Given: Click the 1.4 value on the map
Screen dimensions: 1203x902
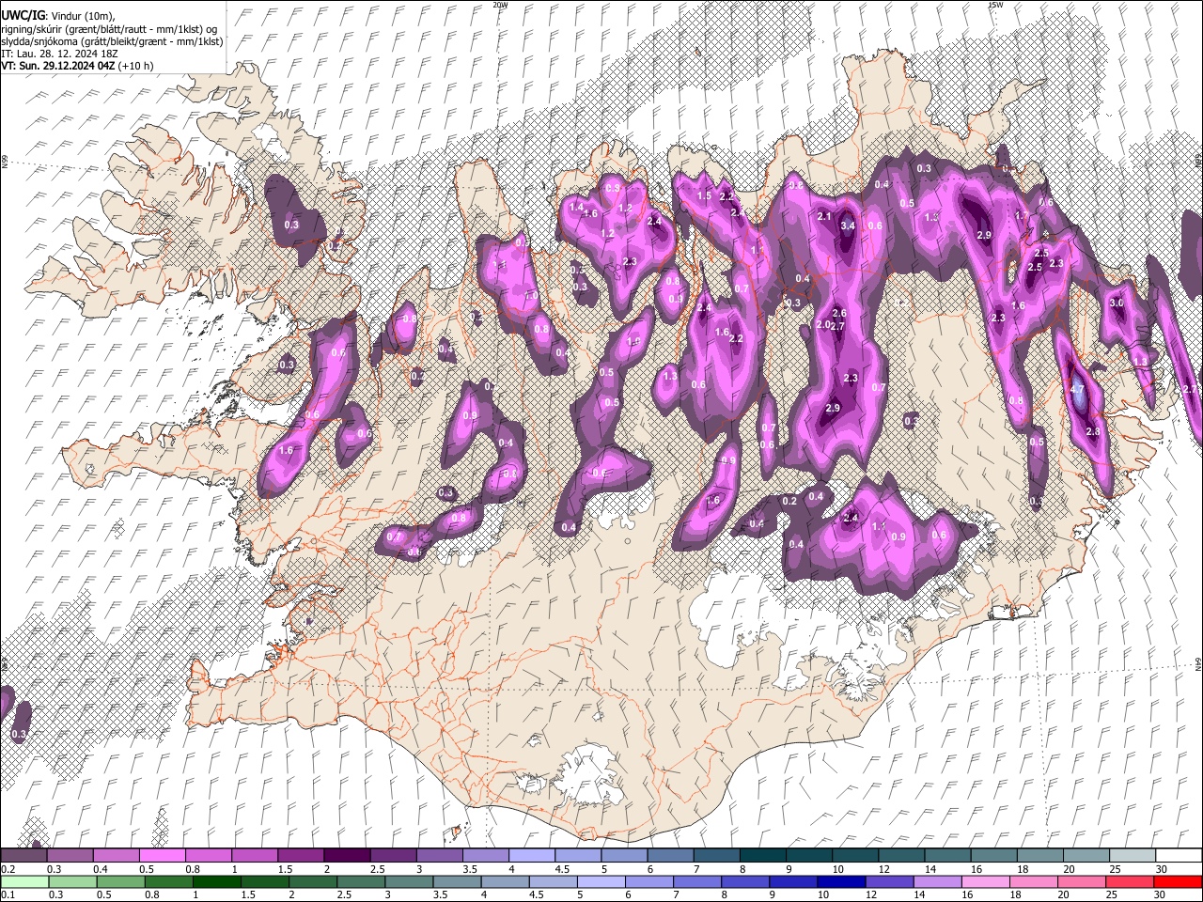Looking at the screenshot, I should click(x=576, y=207).
